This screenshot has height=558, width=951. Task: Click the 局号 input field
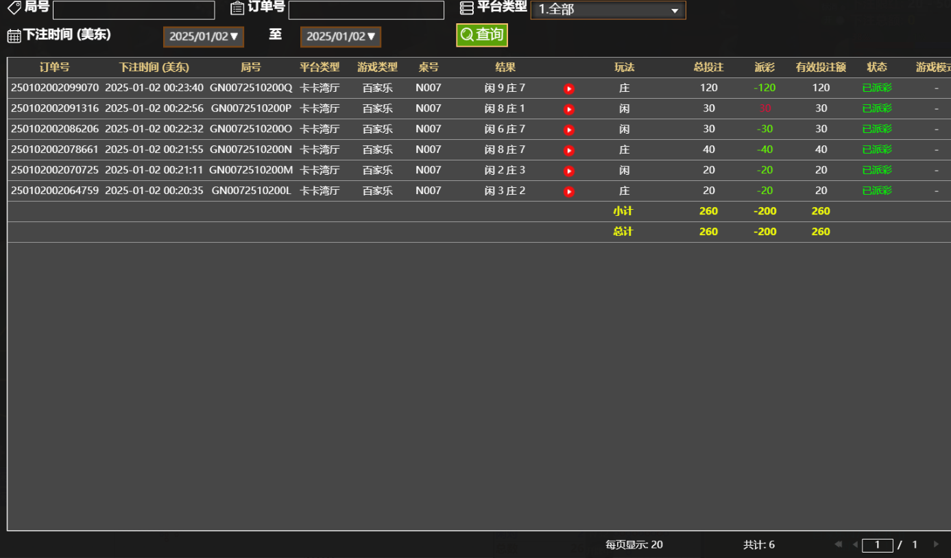pos(133,10)
